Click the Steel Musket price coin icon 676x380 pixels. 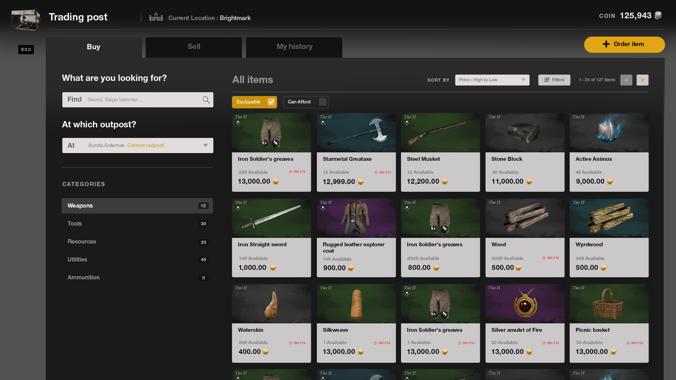point(445,182)
